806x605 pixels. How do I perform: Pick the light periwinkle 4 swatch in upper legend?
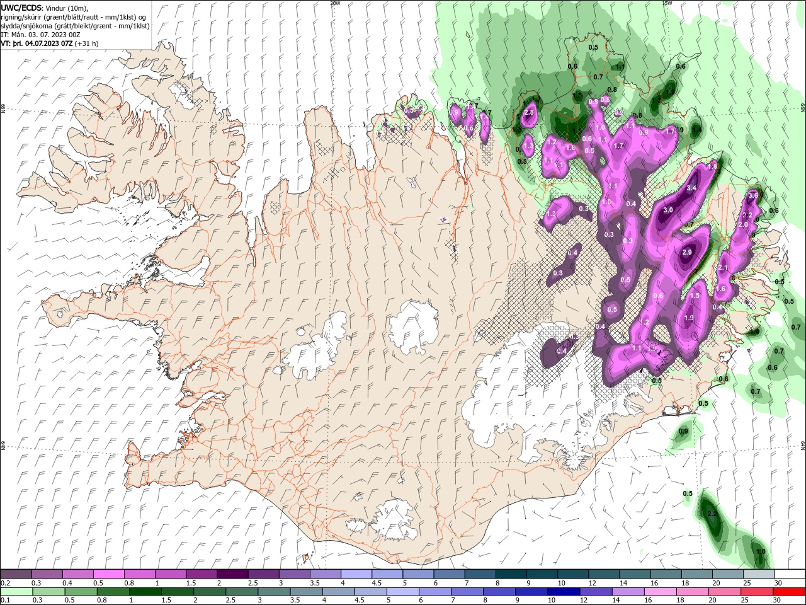(x=356, y=574)
